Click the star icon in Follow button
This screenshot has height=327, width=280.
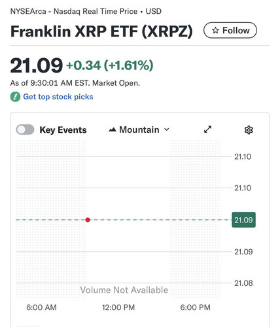215,30
